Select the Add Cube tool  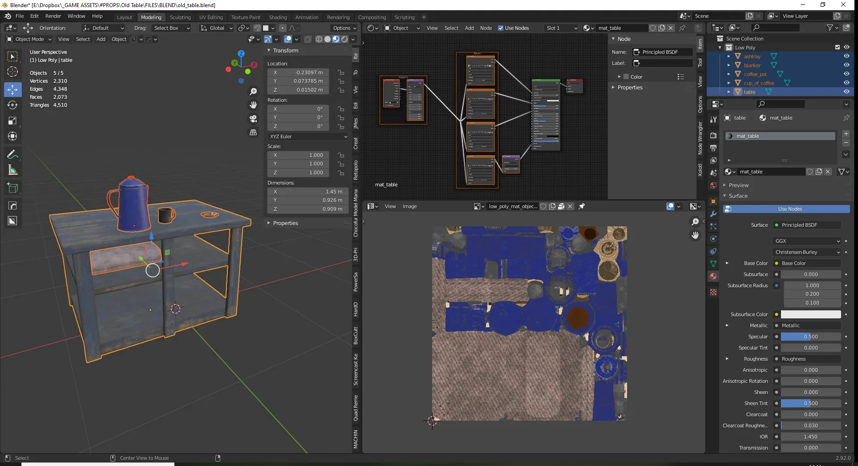coord(12,188)
